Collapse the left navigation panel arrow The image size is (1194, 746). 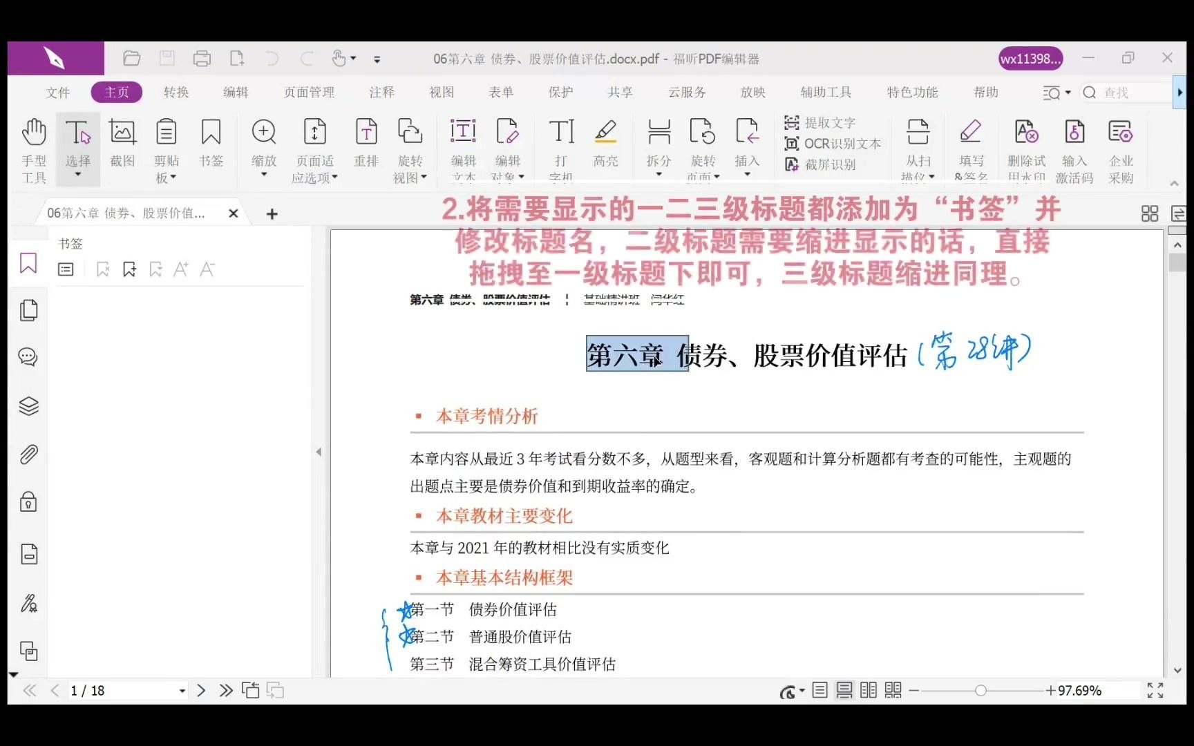(319, 452)
